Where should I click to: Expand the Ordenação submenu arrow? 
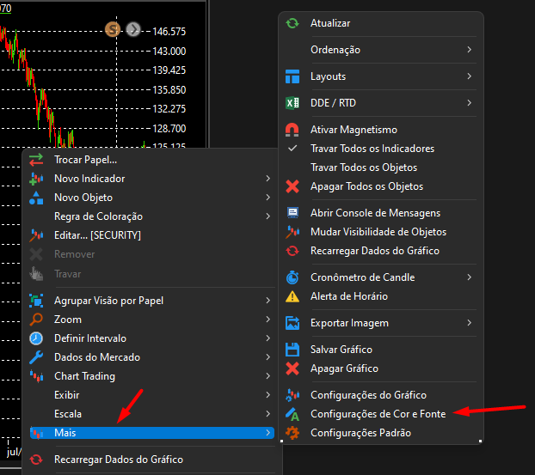(x=470, y=50)
